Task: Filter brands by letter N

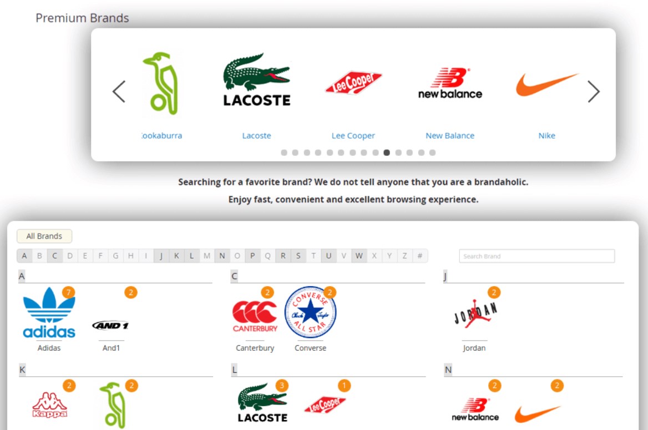Action: tap(222, 256)
